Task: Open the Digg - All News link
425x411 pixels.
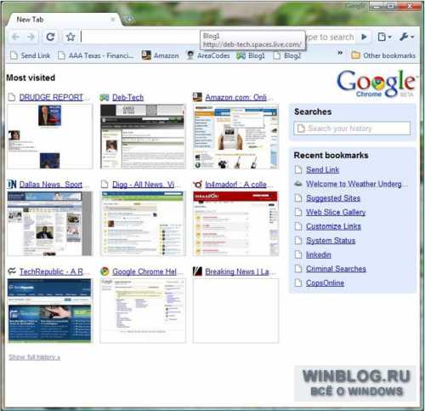Action: [144, 185]
